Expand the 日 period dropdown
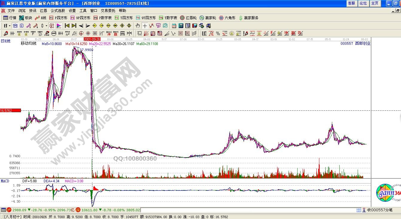This screenshot has height=219, width=401. coord(7,26)
